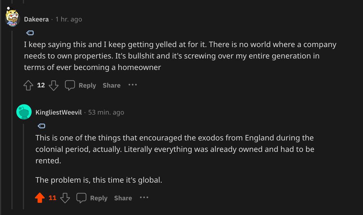
Task: Open the KingliestWeevil username link
Action: [x=58, y=112]
